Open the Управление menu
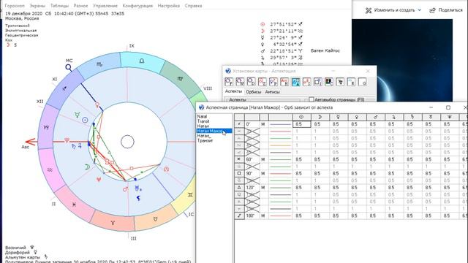This screenshot has width=468, height=263. pos(105,6)
